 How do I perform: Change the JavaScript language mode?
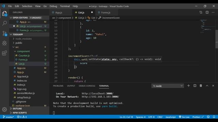click(x=171, y=117)
